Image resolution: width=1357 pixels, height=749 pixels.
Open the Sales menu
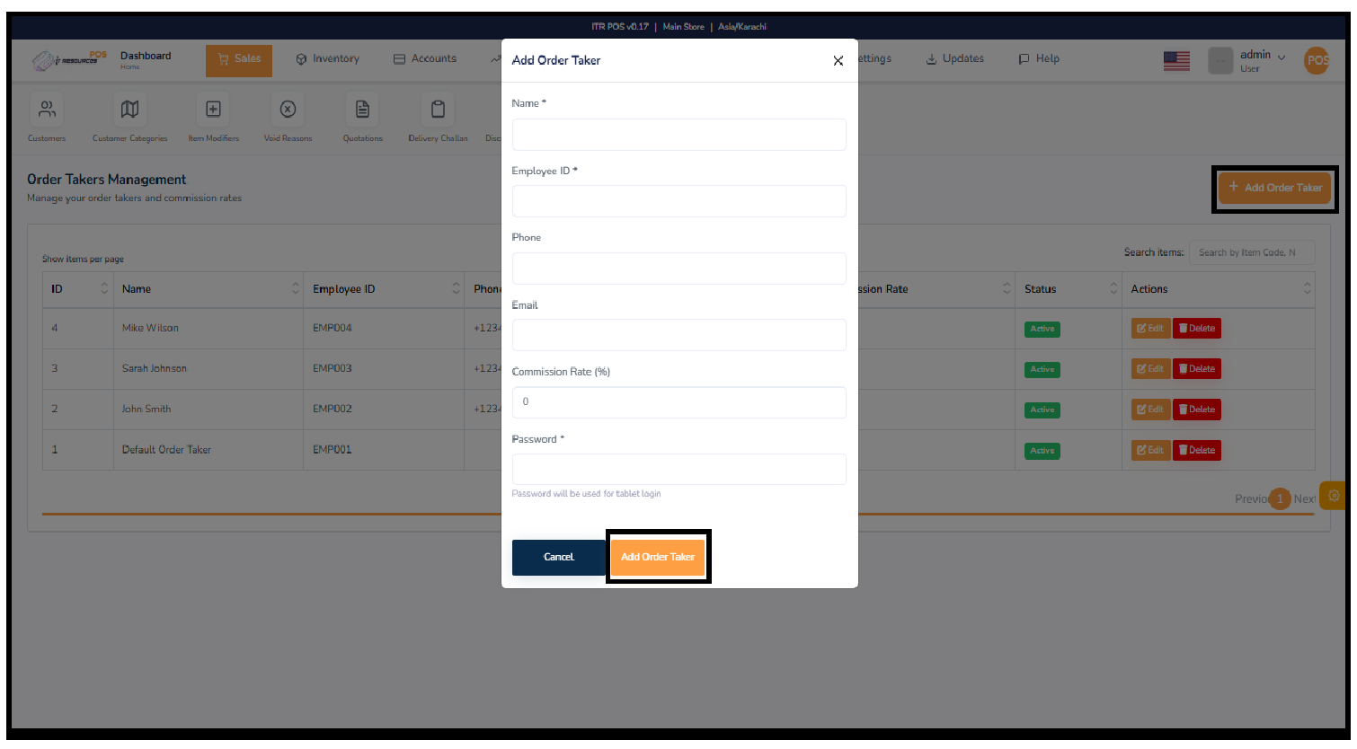[238, 60]
